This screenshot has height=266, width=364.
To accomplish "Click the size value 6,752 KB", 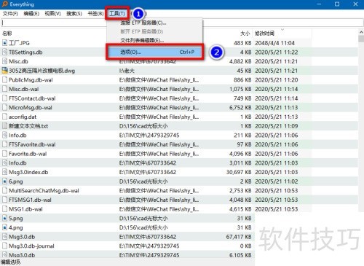I will pyautogui.click(x=240, y=108).
